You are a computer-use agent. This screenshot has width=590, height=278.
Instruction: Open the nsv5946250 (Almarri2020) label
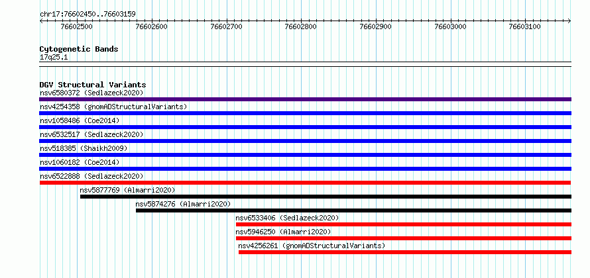click(x=283, y=232)
